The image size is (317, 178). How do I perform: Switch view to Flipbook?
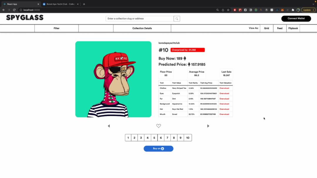(x=293, y=28)
